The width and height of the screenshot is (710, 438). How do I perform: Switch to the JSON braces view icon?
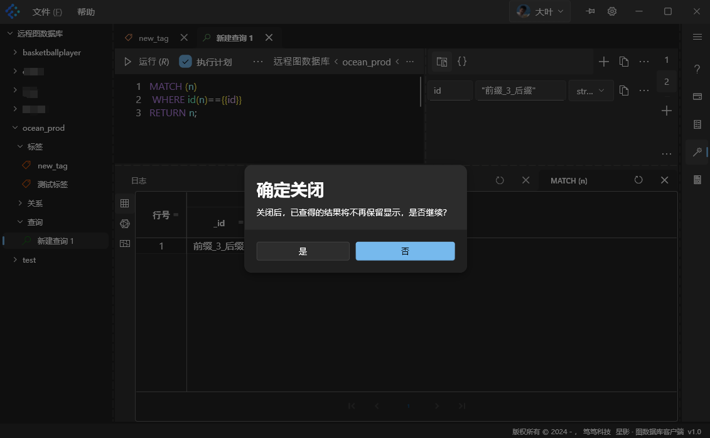tap(462, 61)
